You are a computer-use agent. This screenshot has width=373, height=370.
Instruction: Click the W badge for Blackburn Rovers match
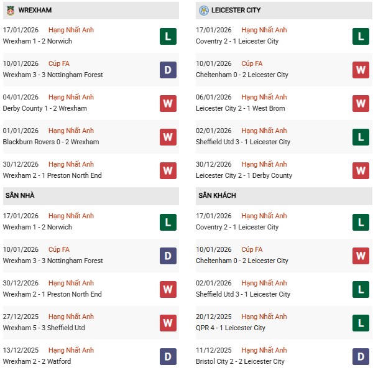pos(168,137)
